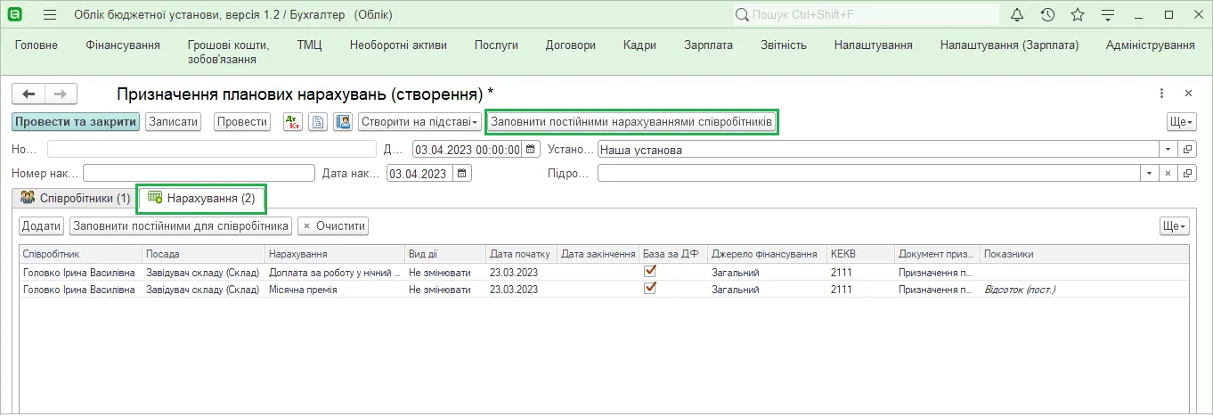Open the hamburger main menu icon

click(50, 15)
